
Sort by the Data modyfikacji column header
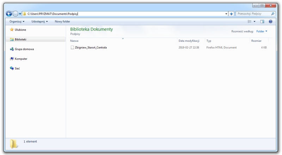coord(191,41)
